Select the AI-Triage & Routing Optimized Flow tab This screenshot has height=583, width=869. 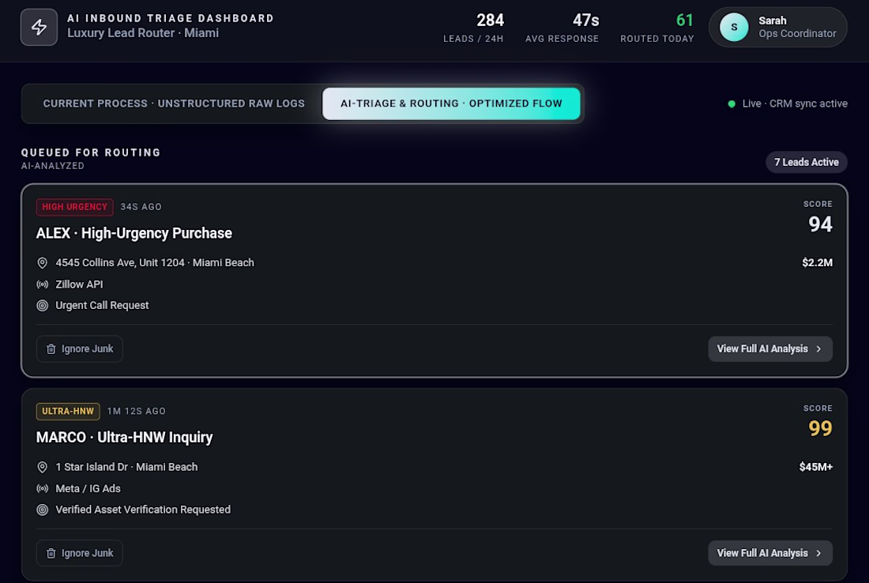[451, 103]
